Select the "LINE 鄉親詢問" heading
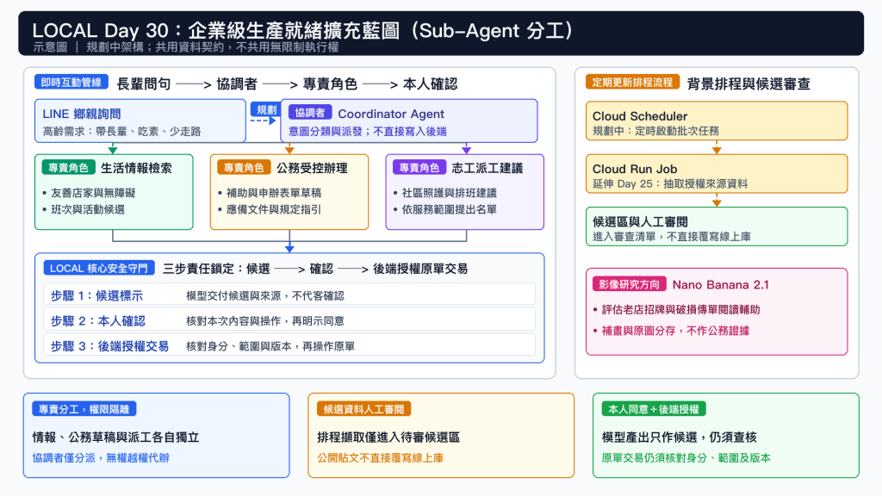The width and height of the screenshot is (882, 496). point(82,115)
